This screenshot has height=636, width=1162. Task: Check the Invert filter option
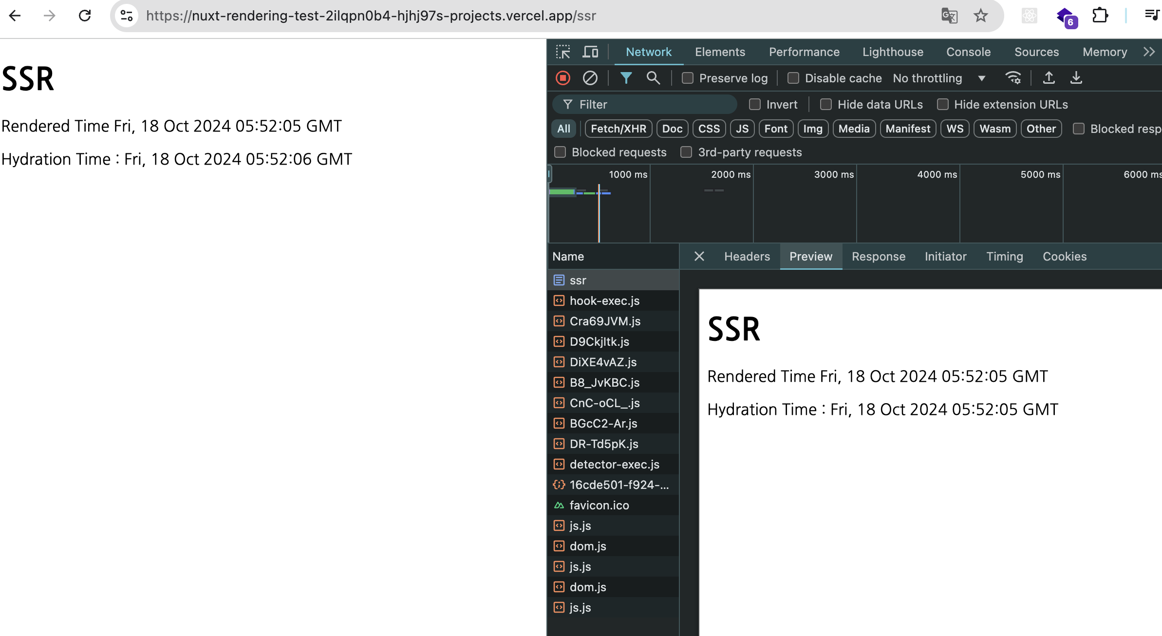(755, 104)
